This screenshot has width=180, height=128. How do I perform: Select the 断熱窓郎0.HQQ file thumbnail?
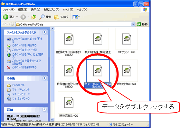[x=69, y=102]
